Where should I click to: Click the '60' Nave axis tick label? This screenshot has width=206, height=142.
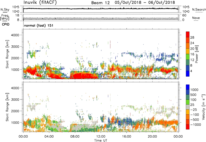(x=184, y=15)
